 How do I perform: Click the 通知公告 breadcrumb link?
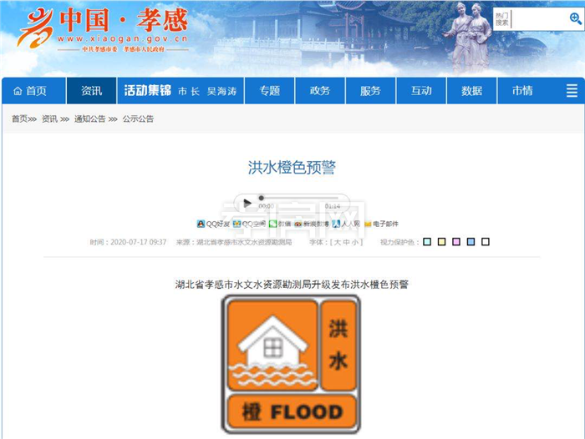(x=89, y=119)
